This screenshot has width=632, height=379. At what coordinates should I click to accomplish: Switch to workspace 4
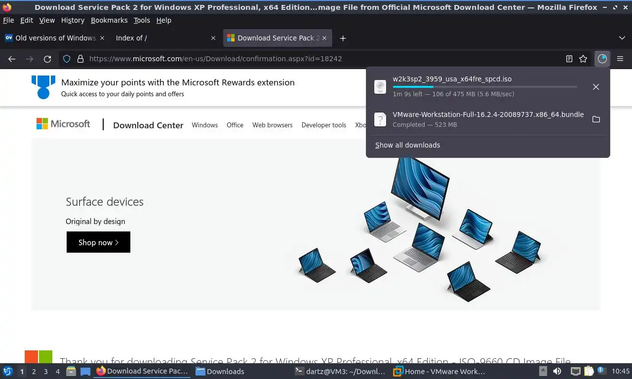click(x=57, y=372)
